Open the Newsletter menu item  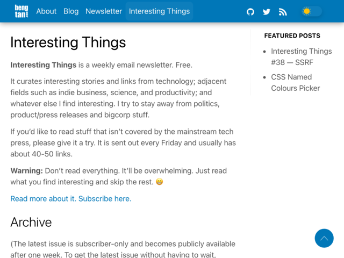(104, 11)
